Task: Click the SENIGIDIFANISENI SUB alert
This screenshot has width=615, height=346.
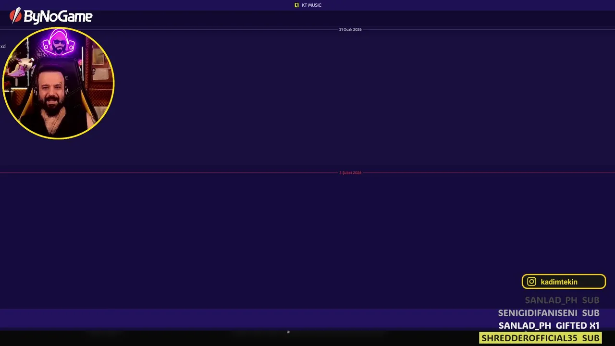Action: (x=549, y=313)
